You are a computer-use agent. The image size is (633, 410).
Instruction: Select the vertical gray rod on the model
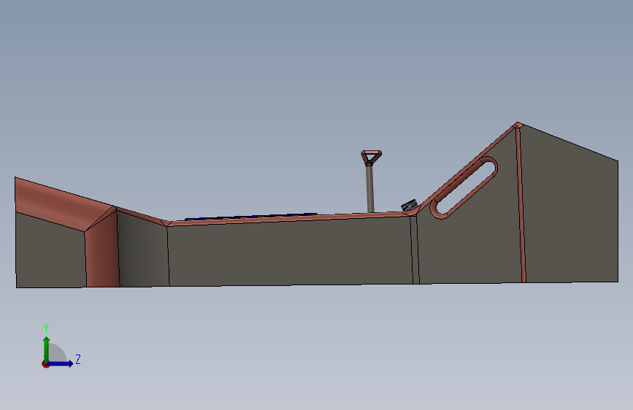(x=369, y=188)
